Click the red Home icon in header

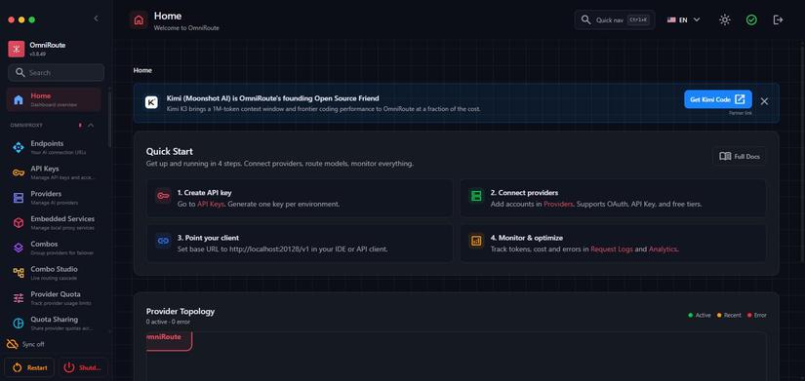tap(139, 20)
